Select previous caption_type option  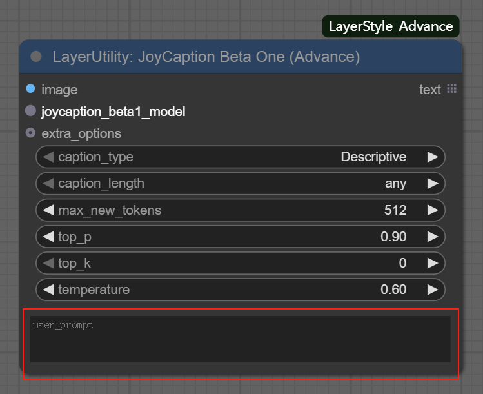pos(48,157)
